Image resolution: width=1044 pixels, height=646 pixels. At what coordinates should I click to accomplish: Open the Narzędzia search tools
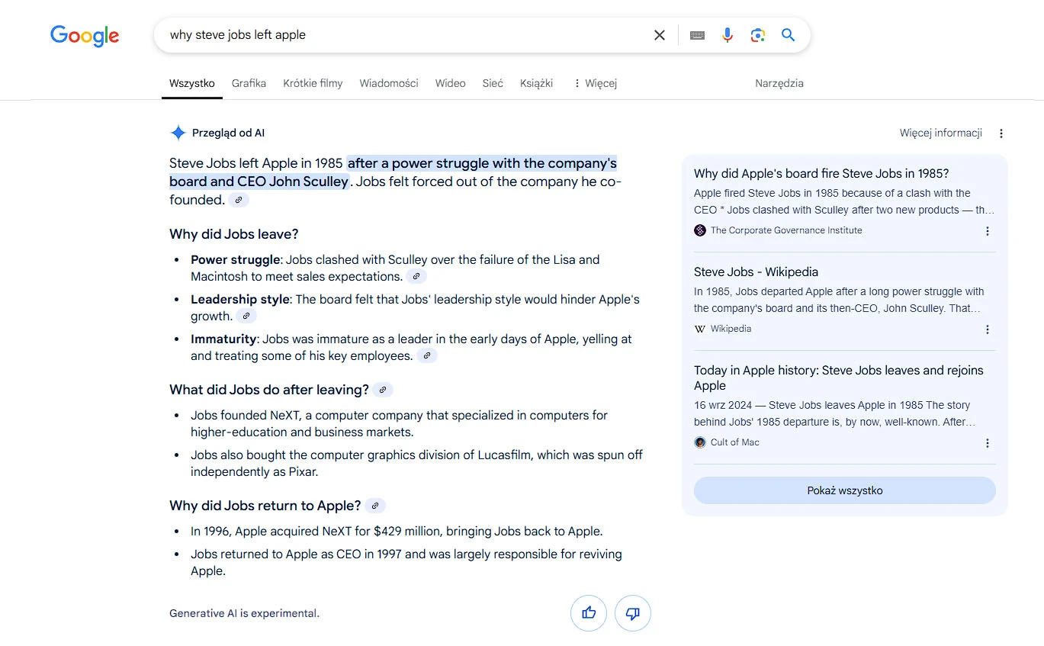[x=779, y=83]
